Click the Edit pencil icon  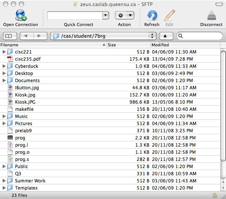[x=170, y=15]
